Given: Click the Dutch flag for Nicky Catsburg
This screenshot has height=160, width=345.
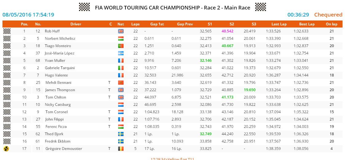Looking at the screenshot, I should coord(121,105).
